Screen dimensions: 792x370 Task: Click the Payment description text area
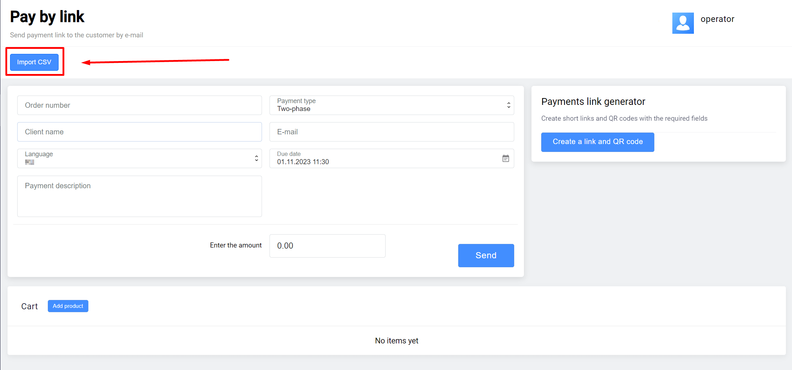point(139,196)
